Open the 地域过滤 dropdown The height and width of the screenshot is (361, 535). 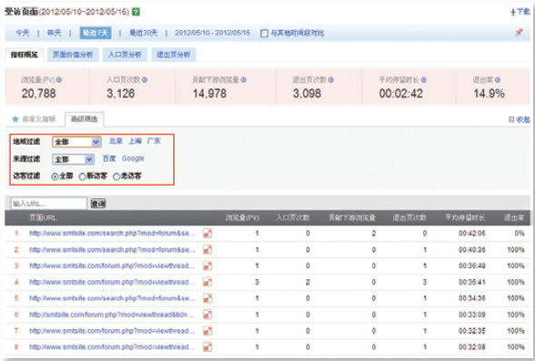coord(77,142)
